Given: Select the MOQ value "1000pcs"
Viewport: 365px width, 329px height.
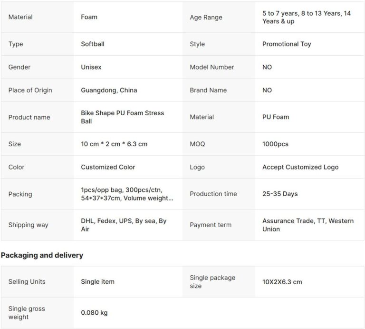Looking at the screenshot, I should [x=275, y=144].
